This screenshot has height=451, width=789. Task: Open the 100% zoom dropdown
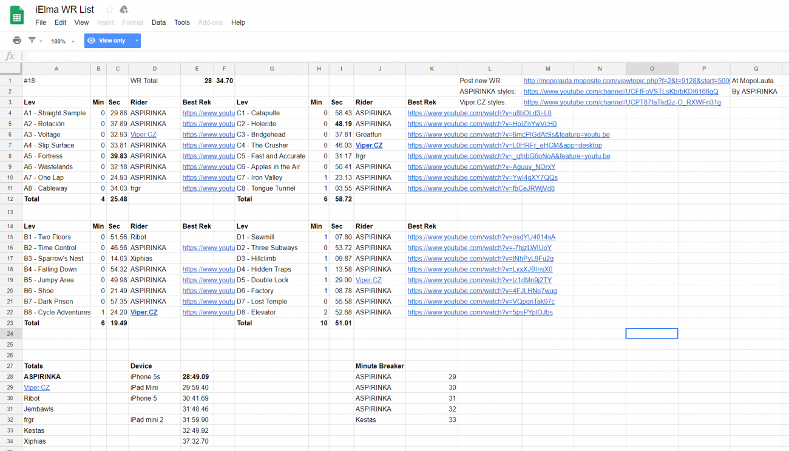pyautogui.click(x=63, y=41)
